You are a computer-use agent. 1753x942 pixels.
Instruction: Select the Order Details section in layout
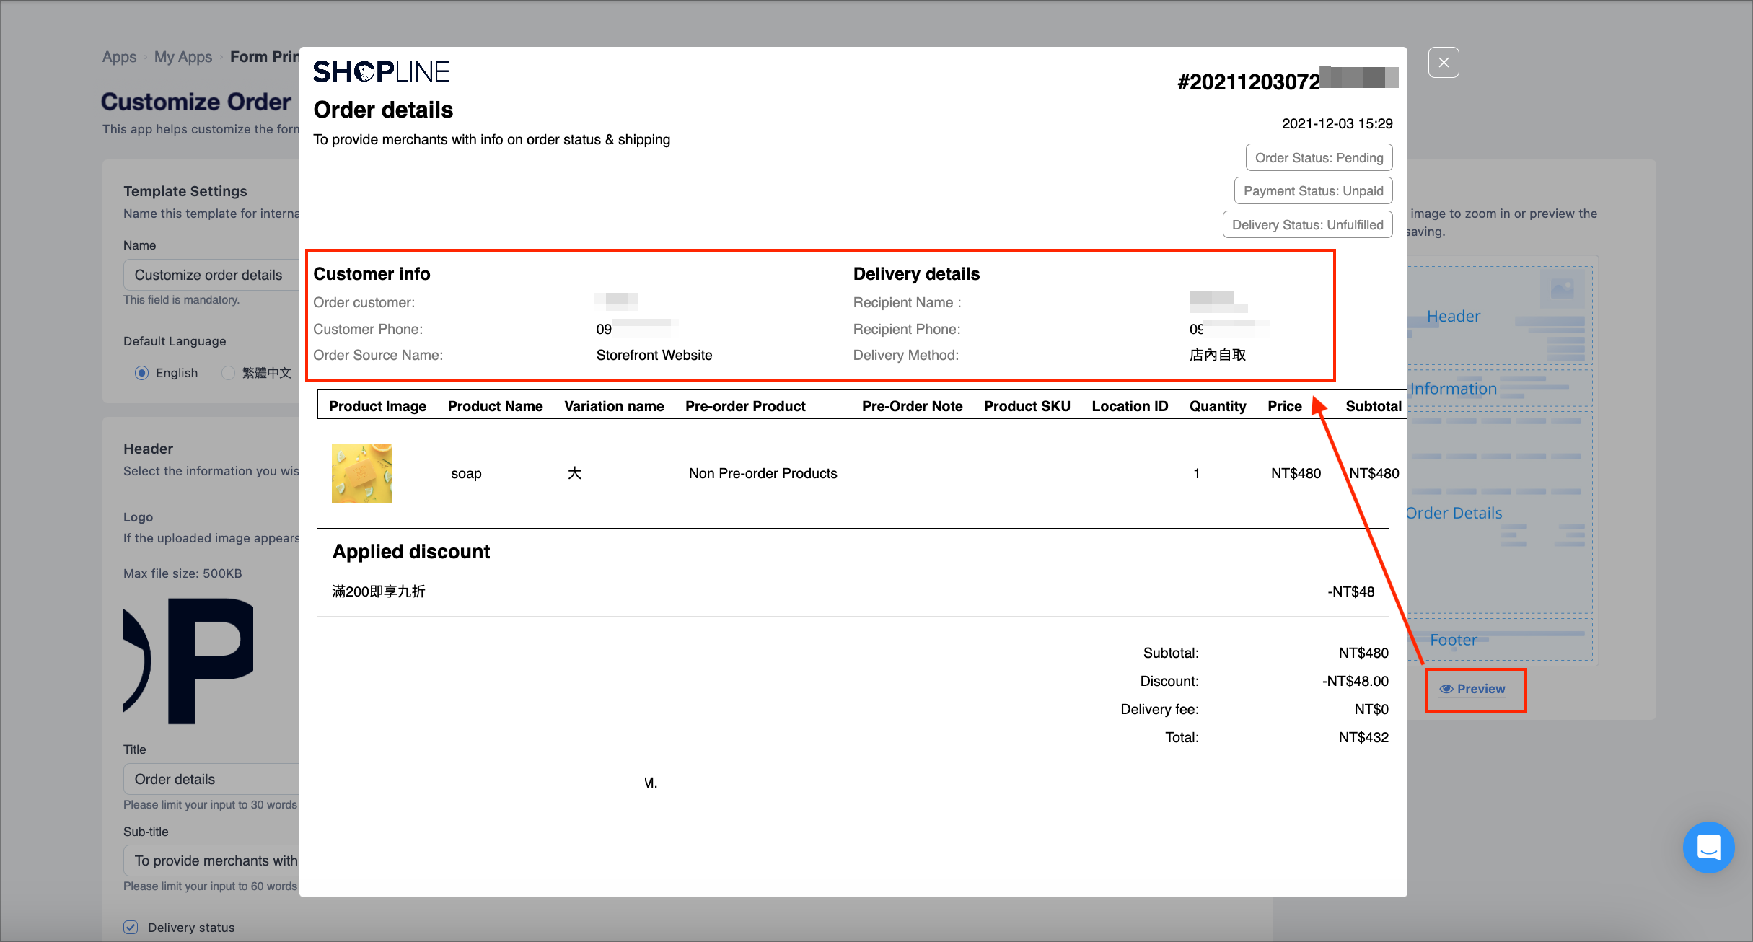pos(1499,513)
